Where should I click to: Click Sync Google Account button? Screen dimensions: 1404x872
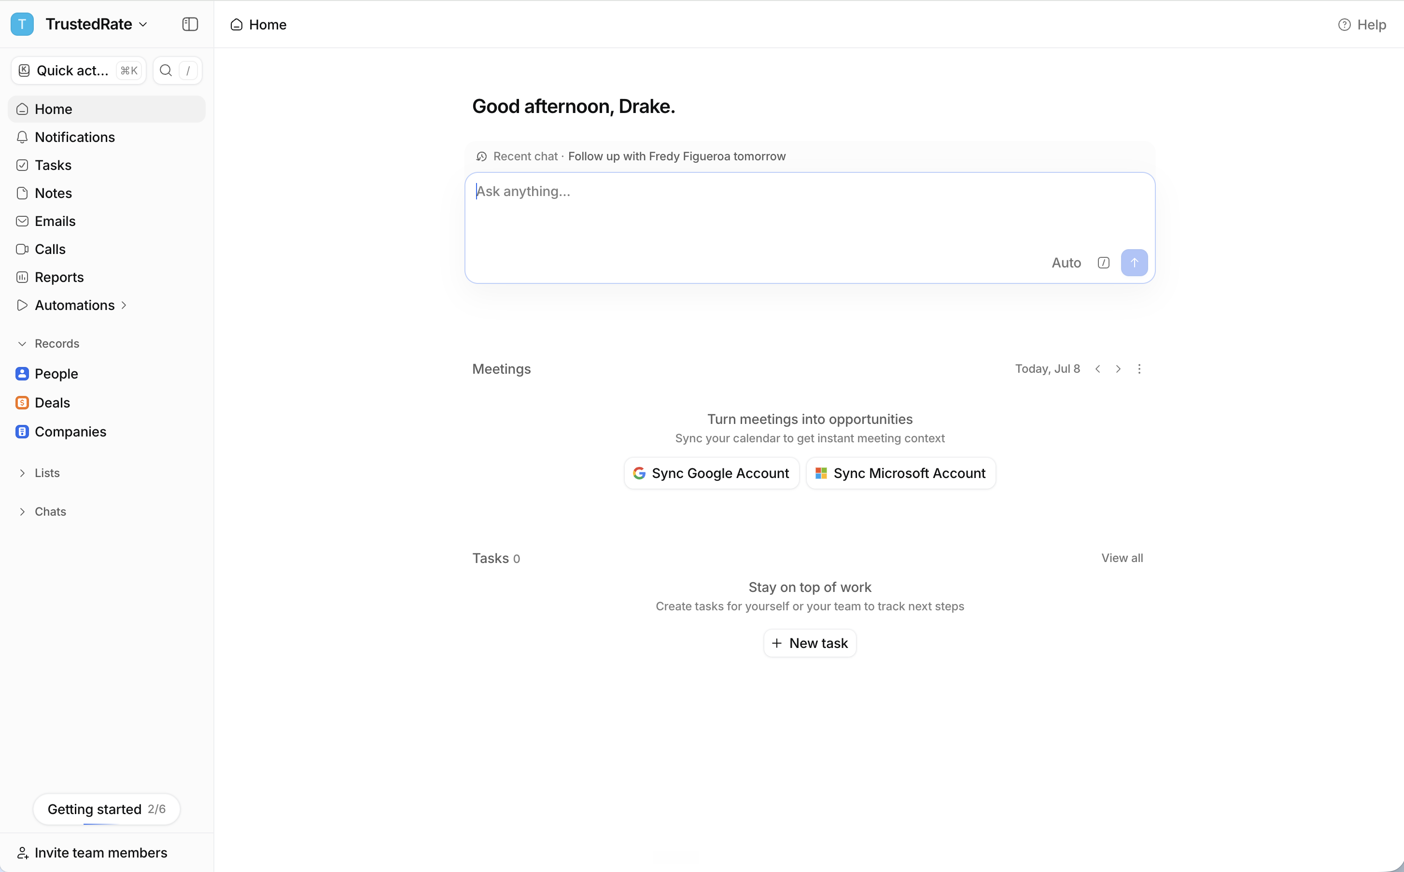(x=711, y=473)
